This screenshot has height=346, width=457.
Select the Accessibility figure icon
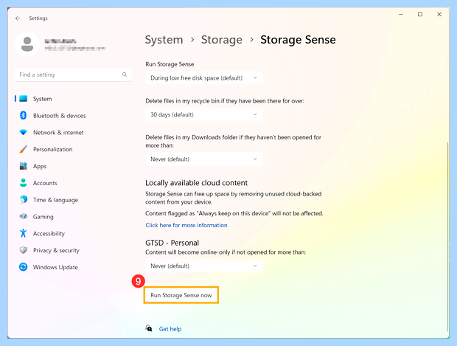pos(24,233)
